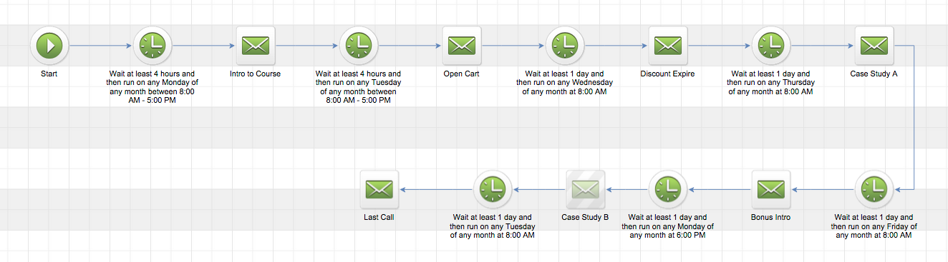Screen dimensions: 948x262
Task: Open the Discount Expire email node
Action: tap(668, 46)
